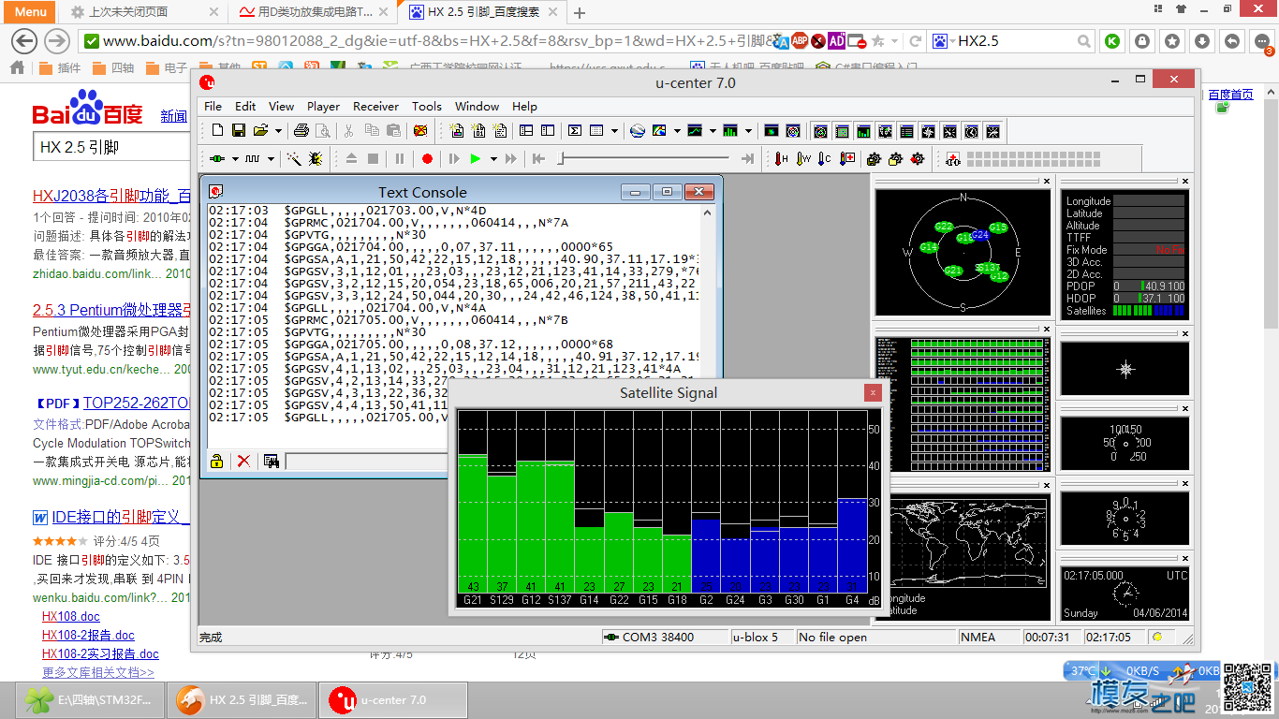The height and width of the screenshot is (719, 1279).
Task: Click the COM3 38400 status bar entry
Action: pos(663,637)
